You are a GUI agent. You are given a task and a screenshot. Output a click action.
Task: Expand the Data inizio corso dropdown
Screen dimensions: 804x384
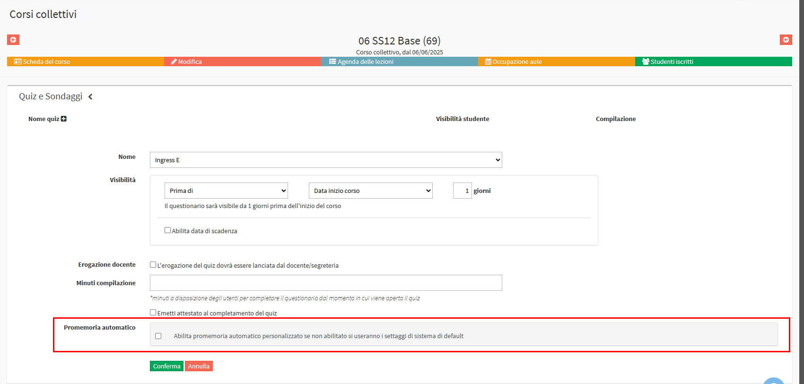(x=370, y=191)
